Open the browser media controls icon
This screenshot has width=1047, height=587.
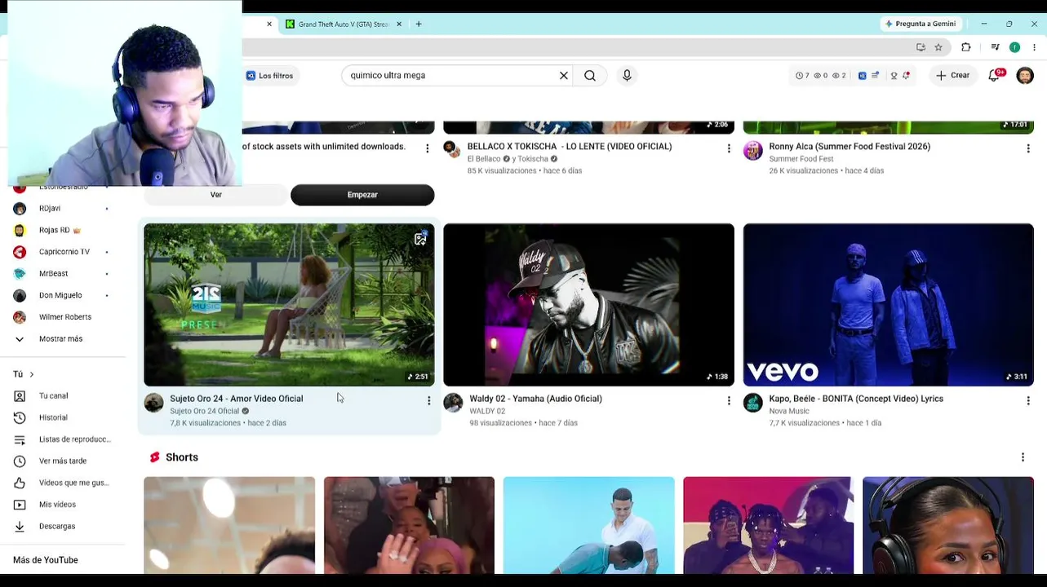pyautogui.click(x=995, y=47)
